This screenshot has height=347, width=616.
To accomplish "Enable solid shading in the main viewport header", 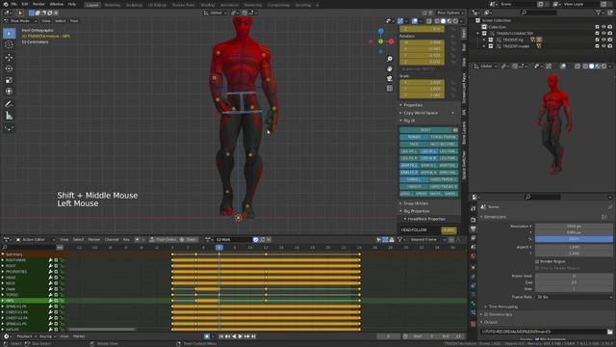I will pos(443,21).
